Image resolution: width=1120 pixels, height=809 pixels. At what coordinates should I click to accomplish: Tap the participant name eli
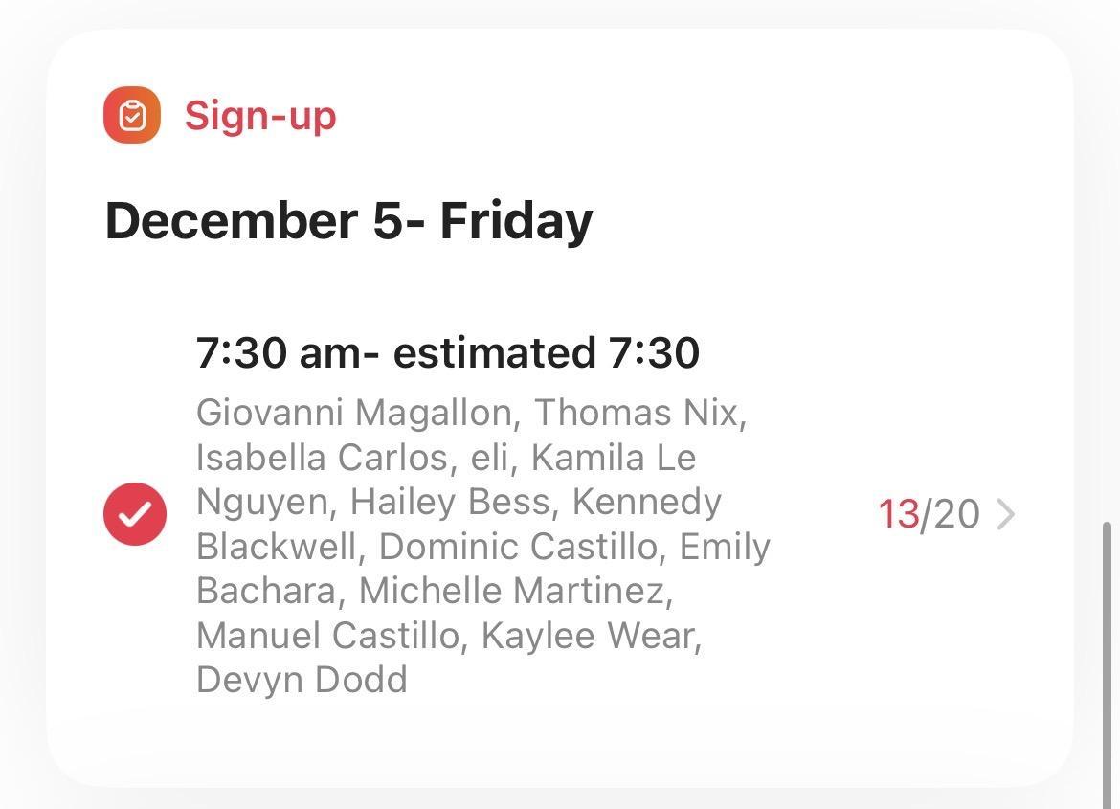click(492, 458)
